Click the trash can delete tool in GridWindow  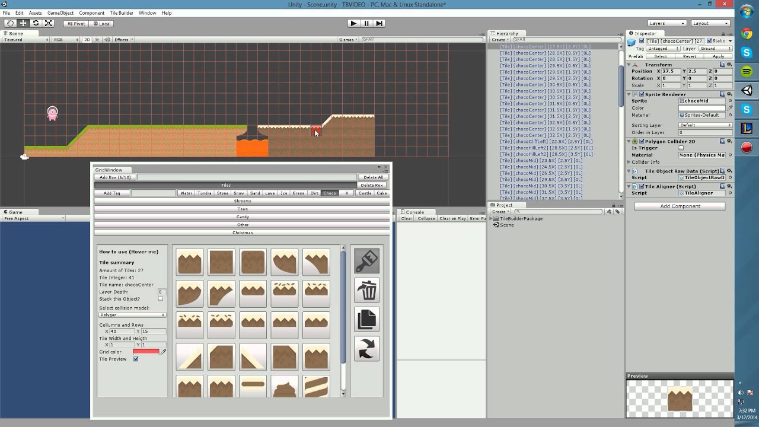click(366, 291)
